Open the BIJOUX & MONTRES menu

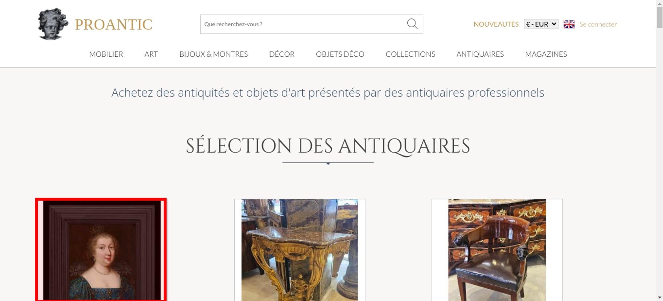[x=213, y=54]
